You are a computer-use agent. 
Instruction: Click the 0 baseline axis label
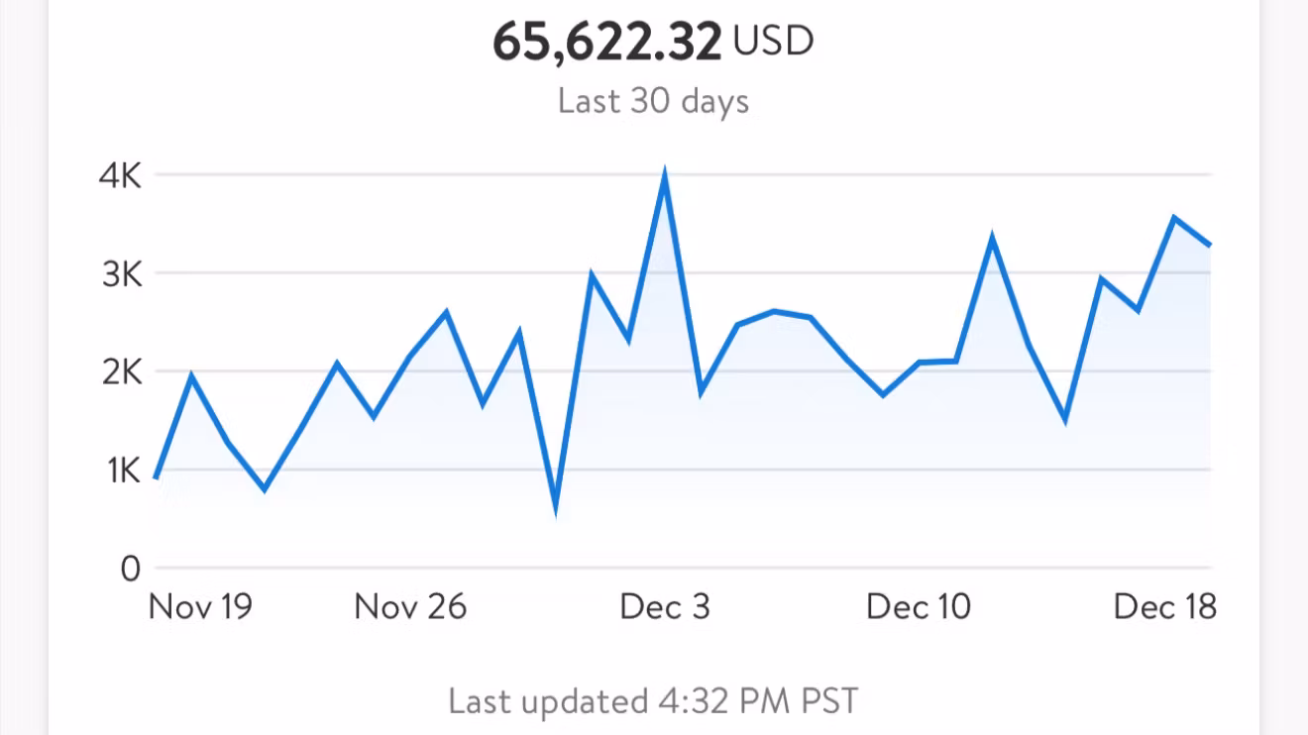131,569
